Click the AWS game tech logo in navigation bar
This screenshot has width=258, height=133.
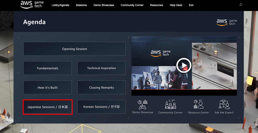point(32,5)
